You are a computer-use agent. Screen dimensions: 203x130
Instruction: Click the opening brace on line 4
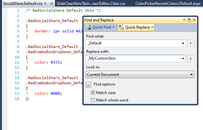tap(27, 26)
